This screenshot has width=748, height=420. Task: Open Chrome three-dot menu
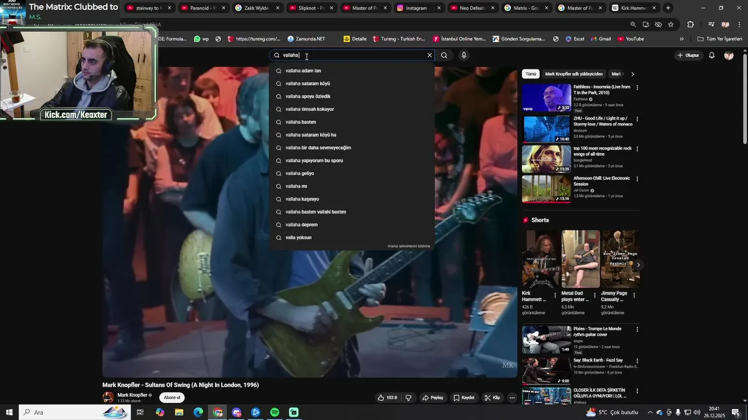(x=739, y=24)
